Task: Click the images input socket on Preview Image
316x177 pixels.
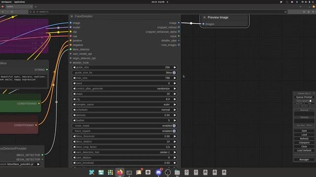Action: click(x=203, y=24)
